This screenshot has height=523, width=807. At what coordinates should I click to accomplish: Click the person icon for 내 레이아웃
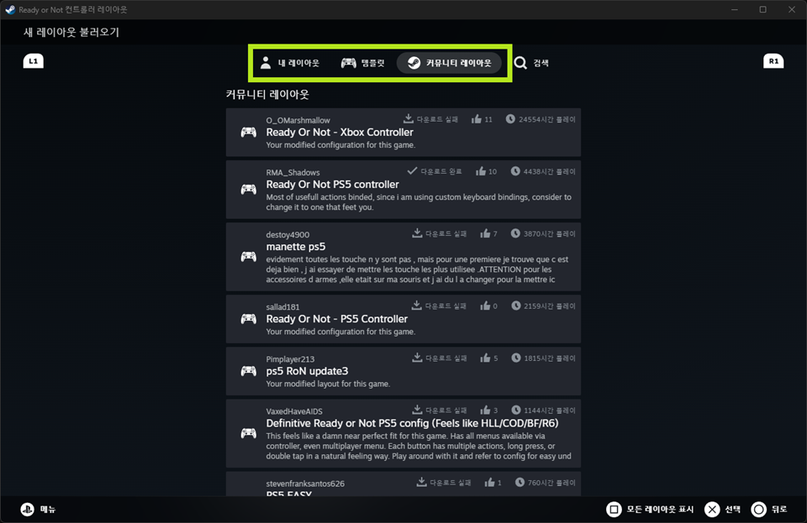(266, 63)
